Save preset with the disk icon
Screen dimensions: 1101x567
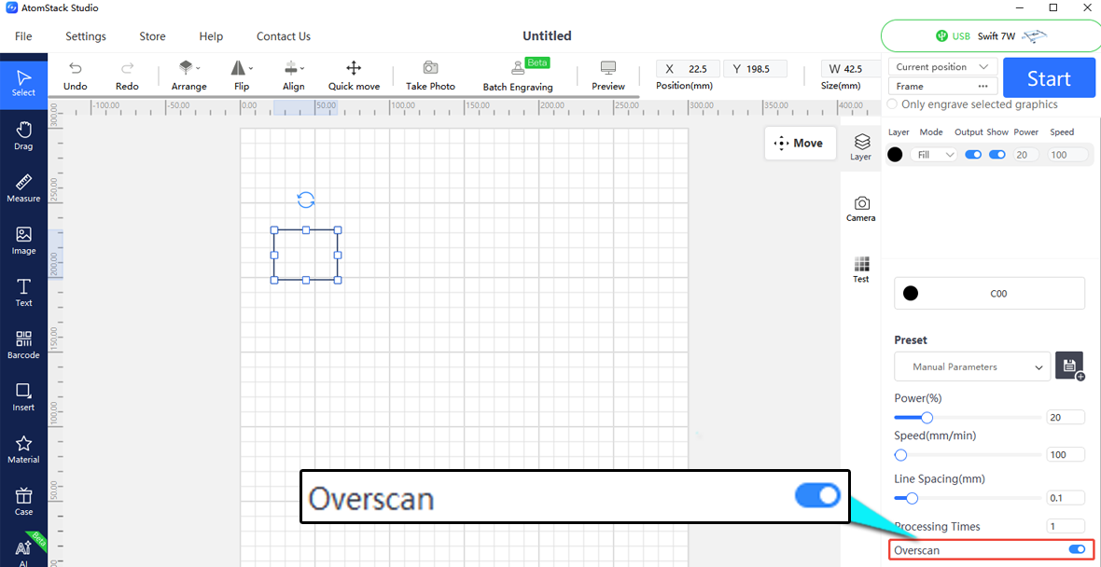click(x=1068, y=366)
